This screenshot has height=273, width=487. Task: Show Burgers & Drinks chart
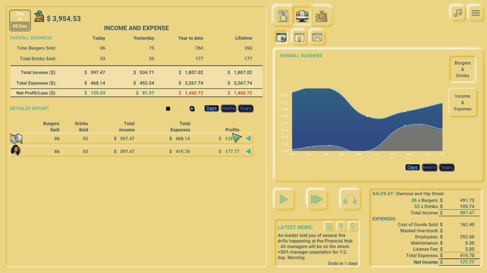462,69
